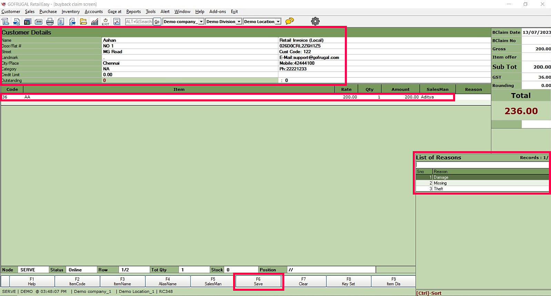Click item name AA in the grid
Viewport: 551px width, 296px height.
point(27,97)
